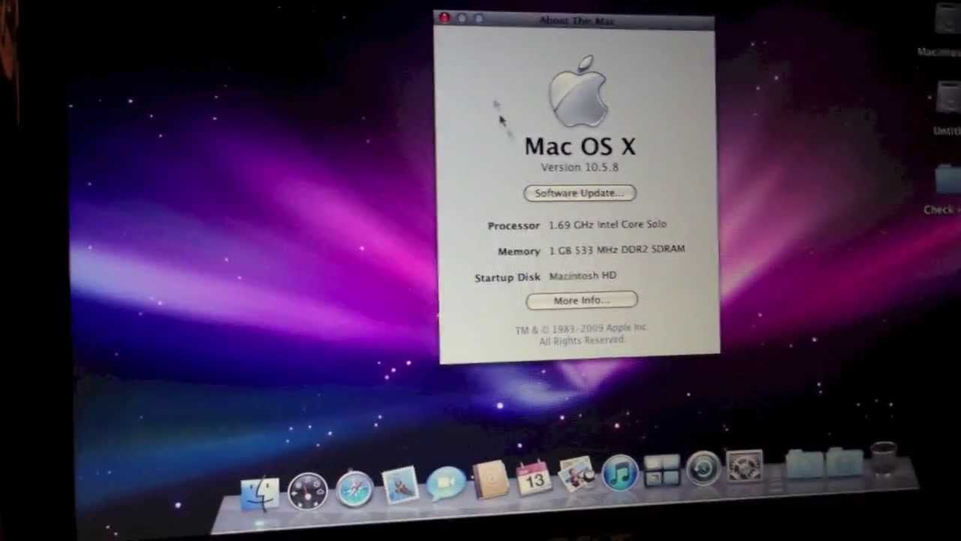Open first folder stack in Dock
The width and height of the screenshot is (961, 541).
[x=806, y=462]
